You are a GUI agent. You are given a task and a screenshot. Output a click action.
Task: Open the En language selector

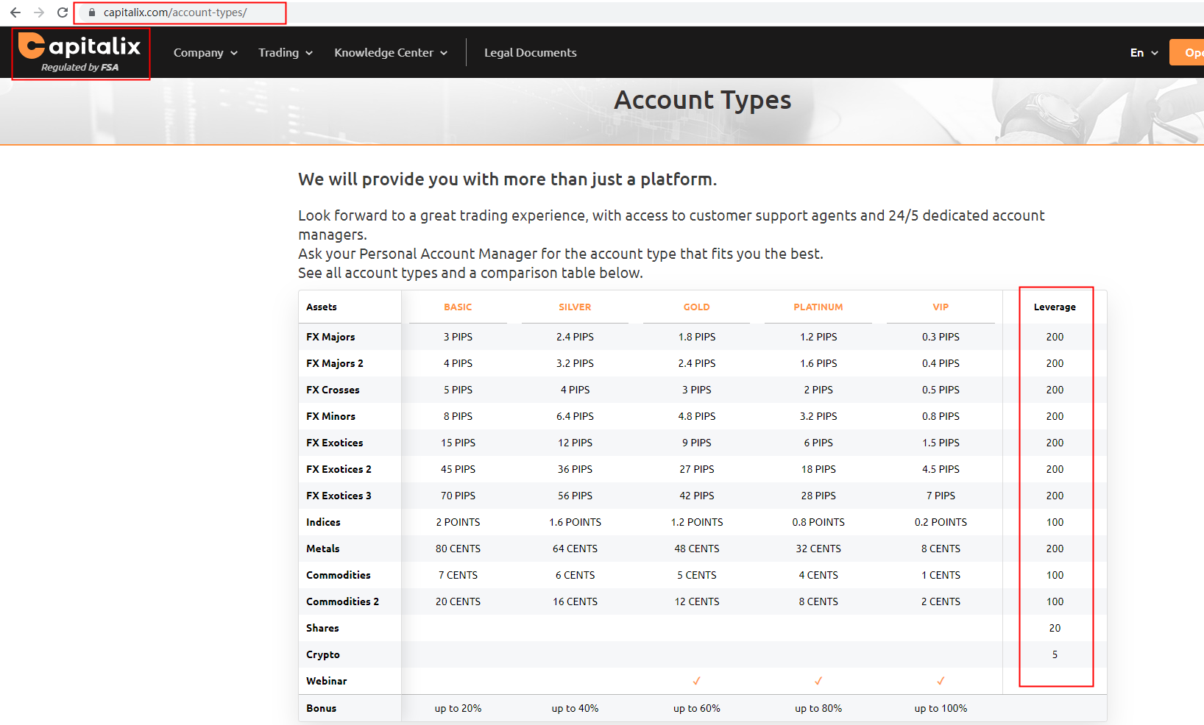1144,53
